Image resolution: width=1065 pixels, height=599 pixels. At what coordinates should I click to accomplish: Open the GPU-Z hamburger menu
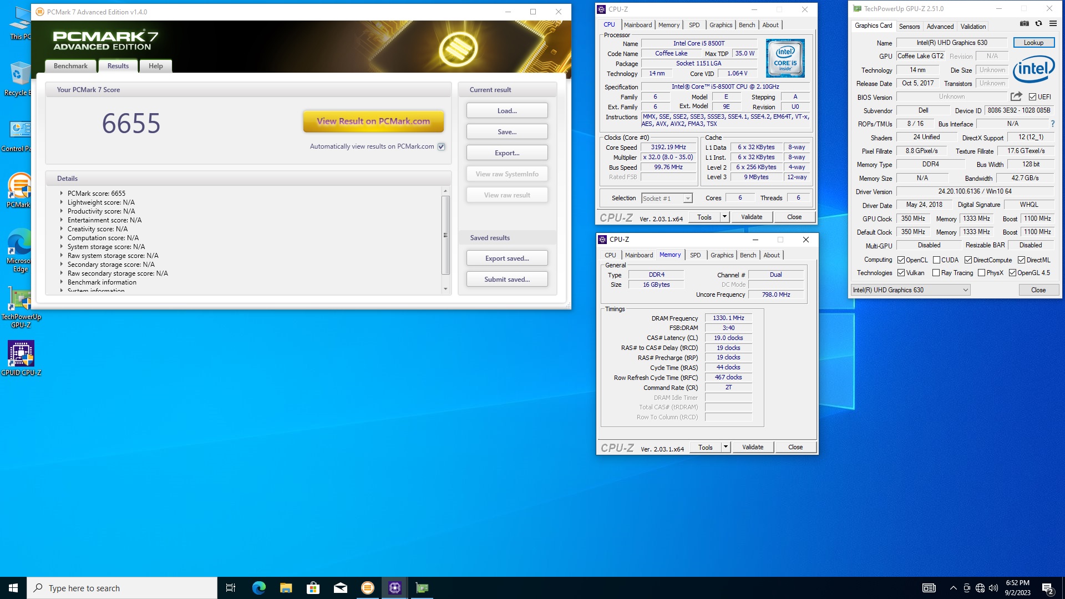click(x=1053, y=24)
